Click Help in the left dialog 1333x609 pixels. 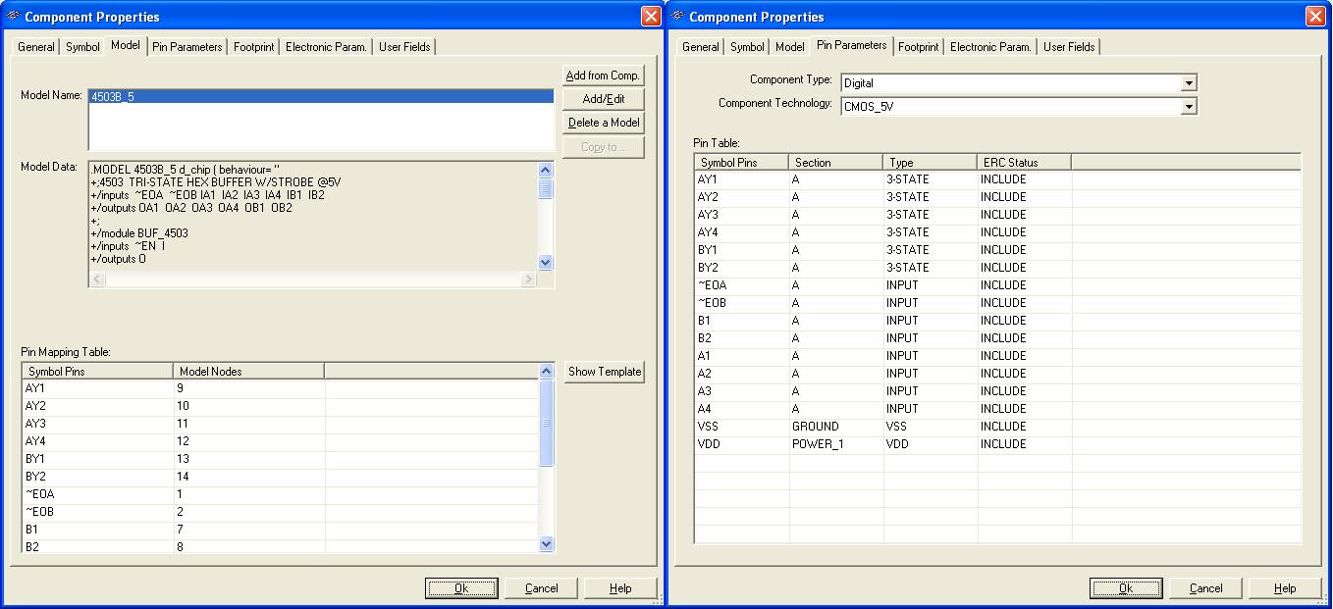click(x=619, y=588)
